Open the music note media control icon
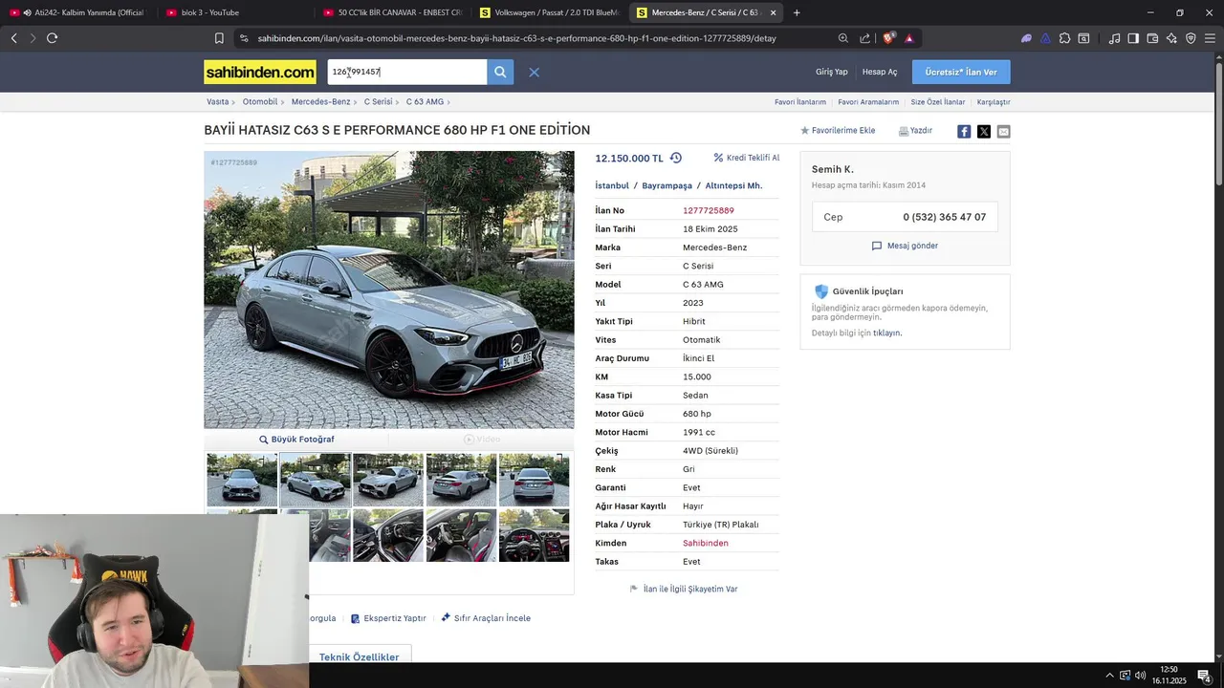This screenshot has height=688, width=1224. coord(1114,38)
